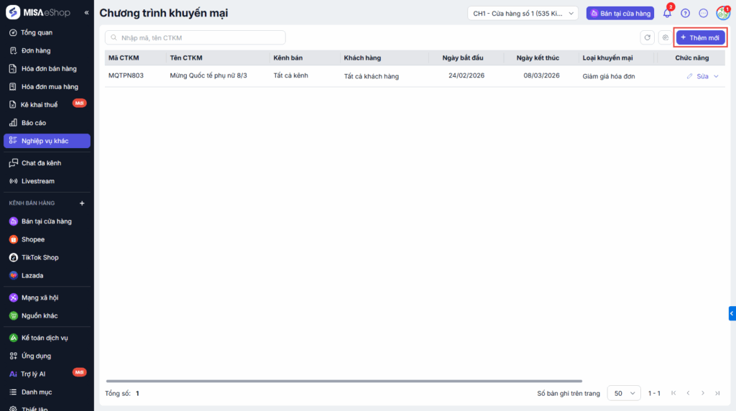Screen dimensions: 736x411
Task: Click the MISA eShop logo
Action: [38, 13]
